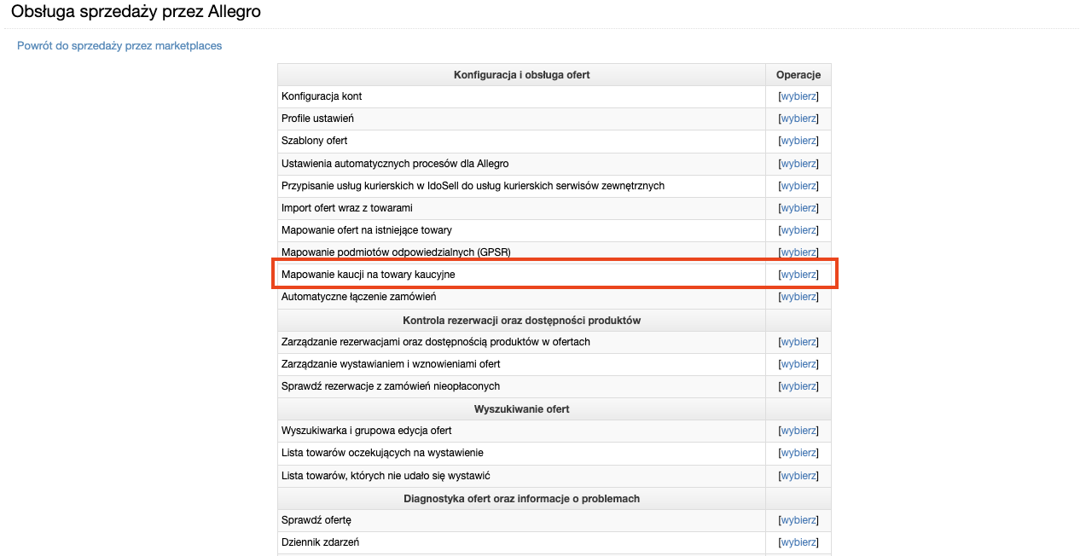The height and width of the screenshot is (556, 1080).
Task: Click wybierz for Konfiguracja kont
Action: coord(798,96)
